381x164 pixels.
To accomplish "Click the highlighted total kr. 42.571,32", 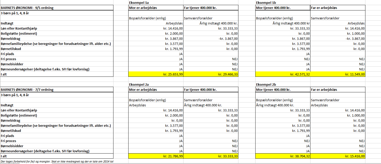I will pyautogui.click(x=283, y=74).
